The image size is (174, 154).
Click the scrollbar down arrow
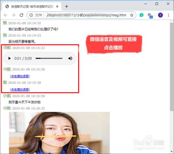pos(172,152)
